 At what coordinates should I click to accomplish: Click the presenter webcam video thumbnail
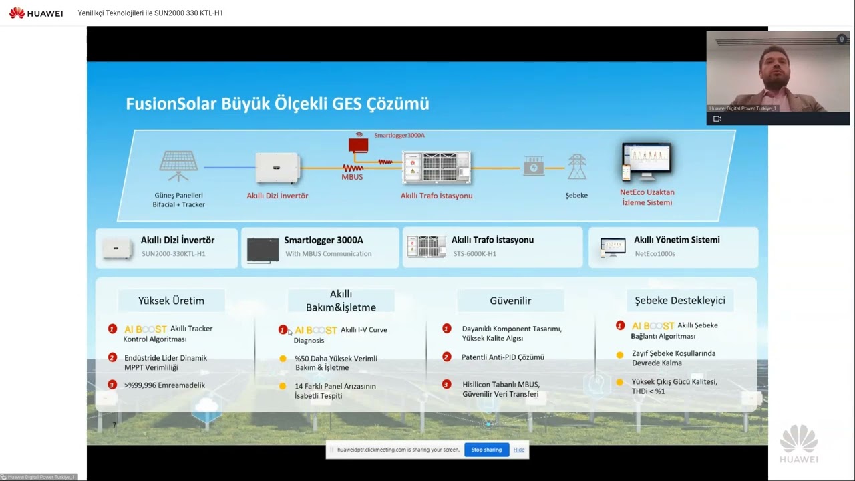click(778, 72)
